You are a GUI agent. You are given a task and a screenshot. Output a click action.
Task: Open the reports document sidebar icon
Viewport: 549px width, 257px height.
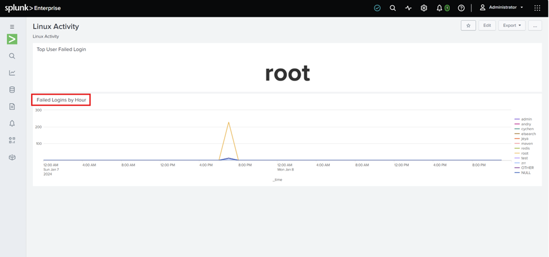point(12,107)
